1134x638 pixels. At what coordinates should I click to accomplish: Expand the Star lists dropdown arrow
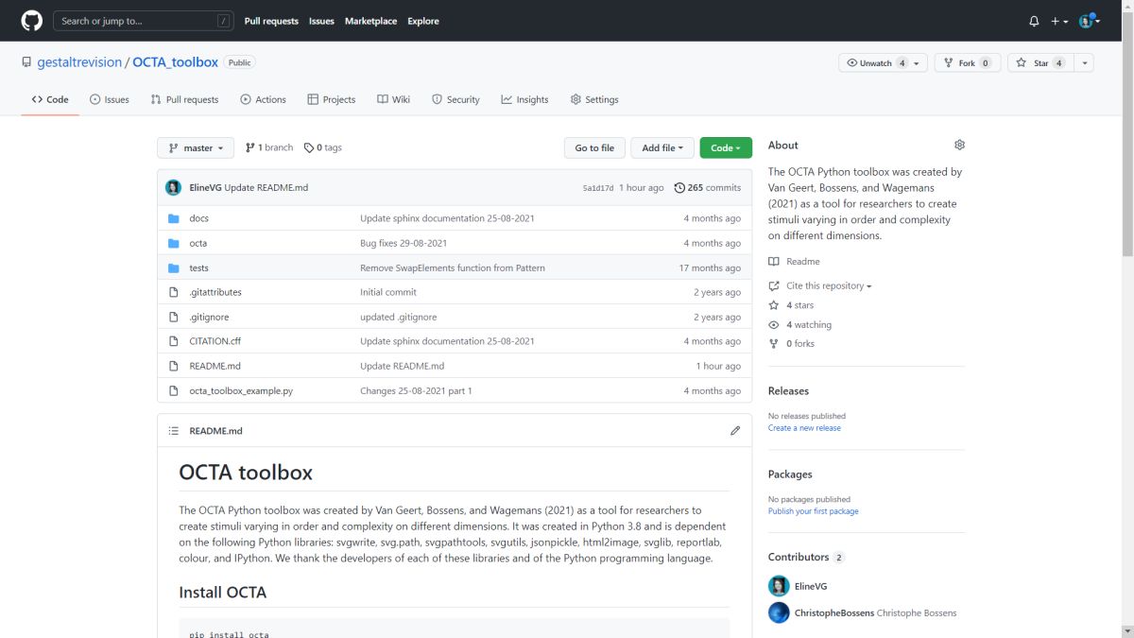coord(1084,62)
